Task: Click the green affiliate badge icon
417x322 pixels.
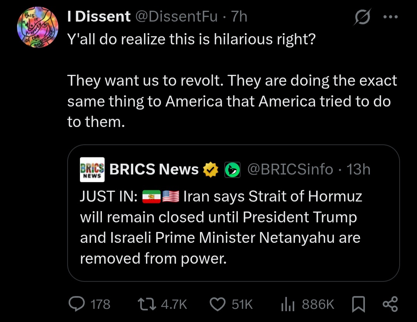Action: pyautogui.click(x=232, y=169)
